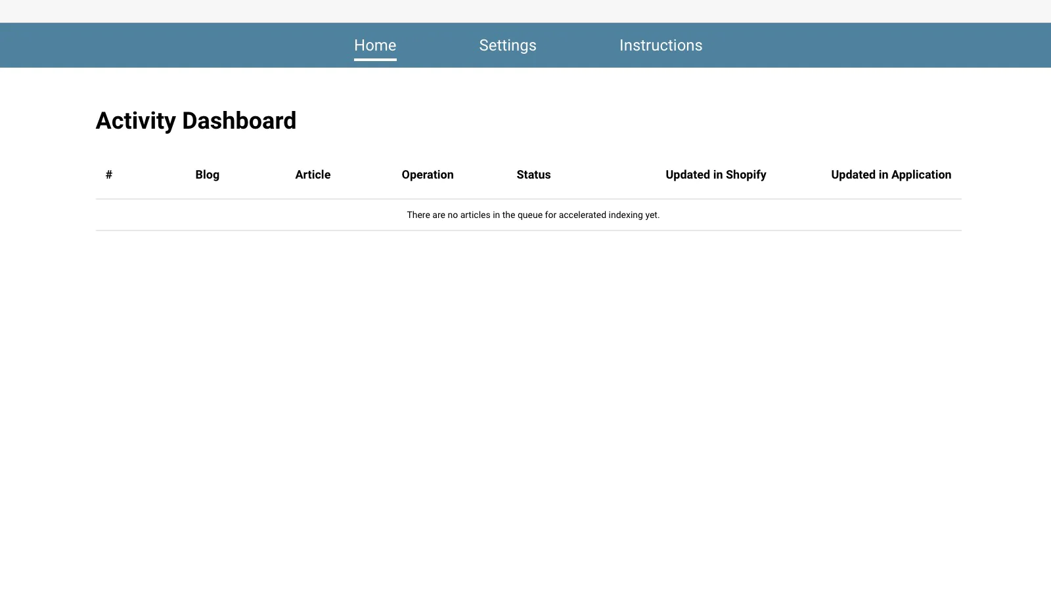This screenshot has height=591, width=1051.
Task: Open the Instructions tab
Action: tap(661, 45)
